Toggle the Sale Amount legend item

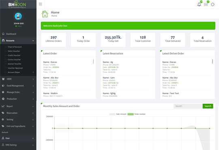[x=118, y=114]
